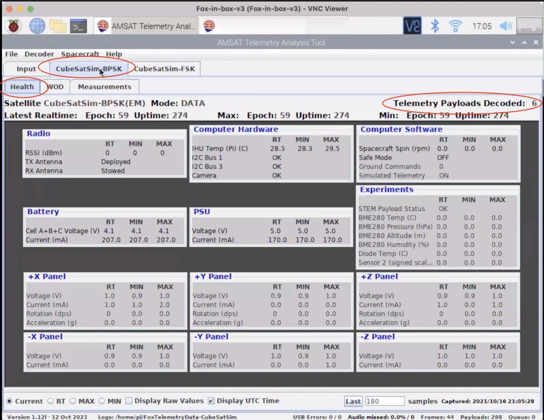This screenshot has width=544, height=420.
Task: Click the STEM Payload Status label
Action: click(x=392, y=209)
